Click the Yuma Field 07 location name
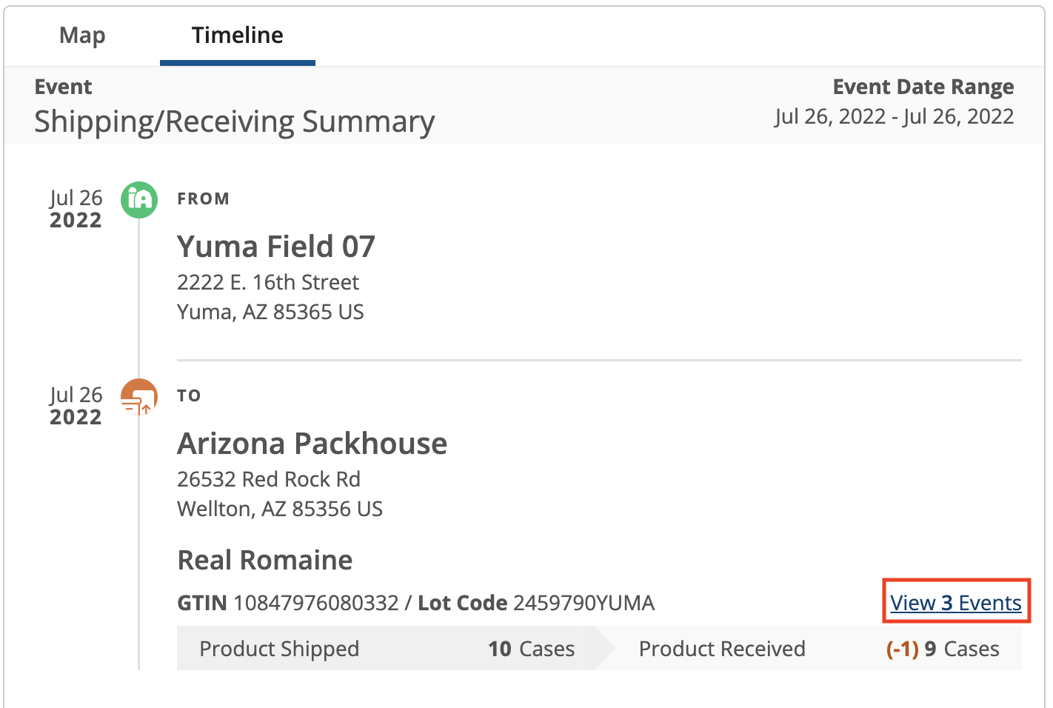The width and height of the screenshot is (1053, 708). [276, 247]
